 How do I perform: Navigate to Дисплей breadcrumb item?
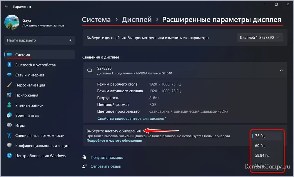click(x=137, y=20)
